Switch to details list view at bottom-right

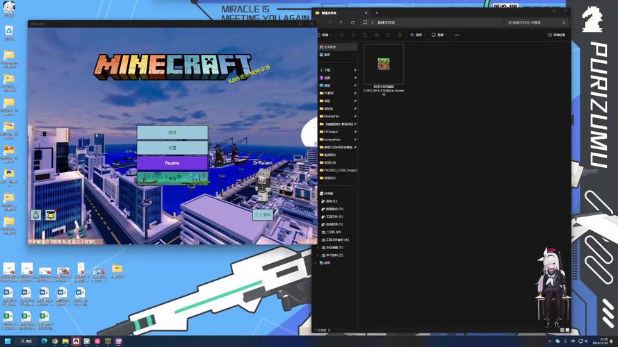562,330
